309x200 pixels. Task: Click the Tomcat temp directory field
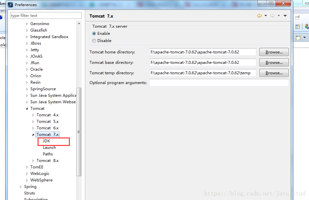pyautogui.click(x=203, y=73)
